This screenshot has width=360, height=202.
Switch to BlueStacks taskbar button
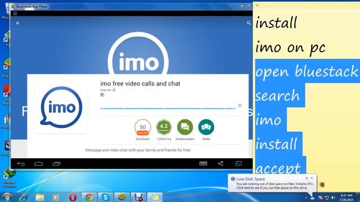[122, 197]
